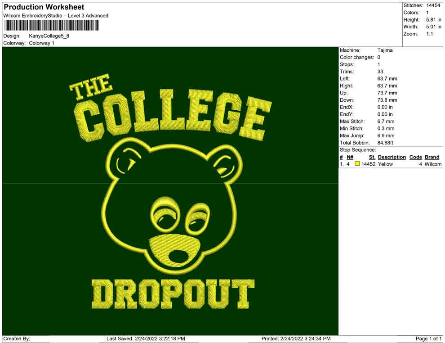The image size is (445, 343).
Task: Click the yellow thread color swatch
Action: (357, 164)
